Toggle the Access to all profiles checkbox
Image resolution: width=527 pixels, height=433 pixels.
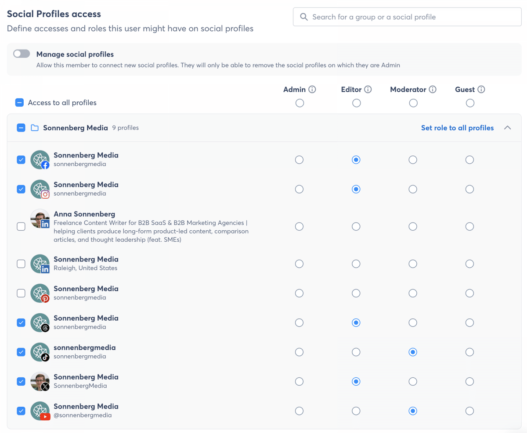[x=20, y=103]
